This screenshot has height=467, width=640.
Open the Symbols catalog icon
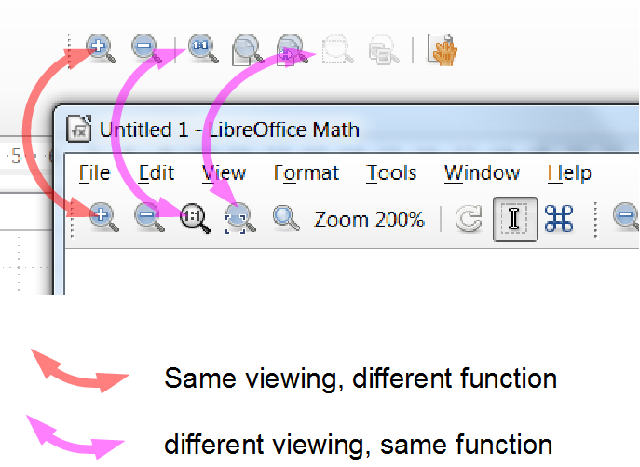[x=559, y=220]
